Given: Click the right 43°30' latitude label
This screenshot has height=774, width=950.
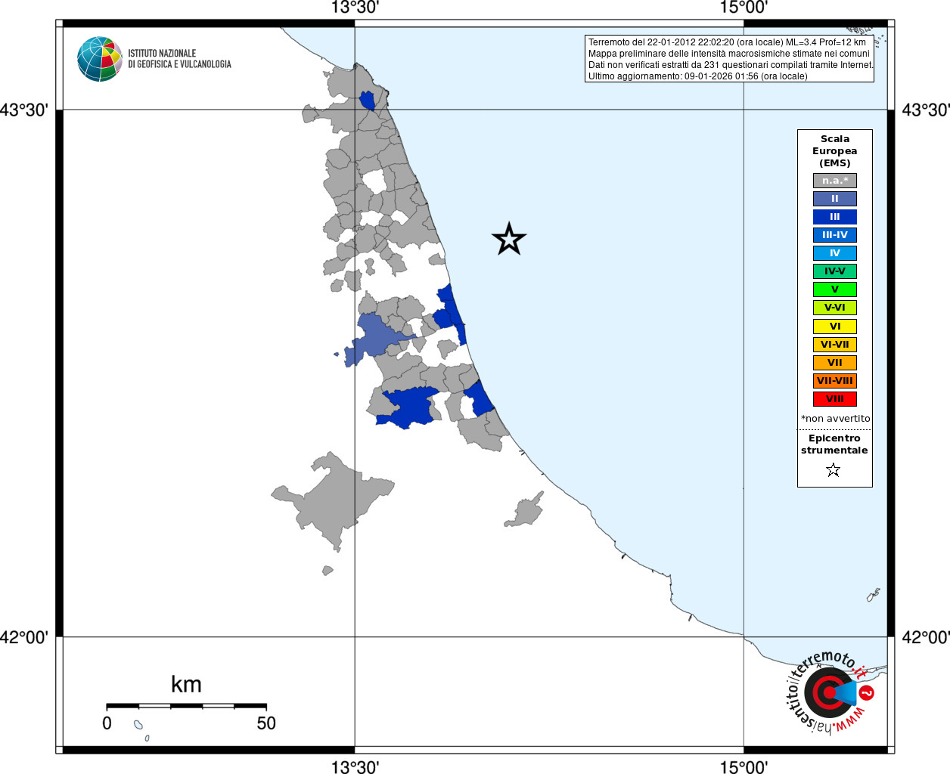Looking at the screenshot, I should pos(926,110).
